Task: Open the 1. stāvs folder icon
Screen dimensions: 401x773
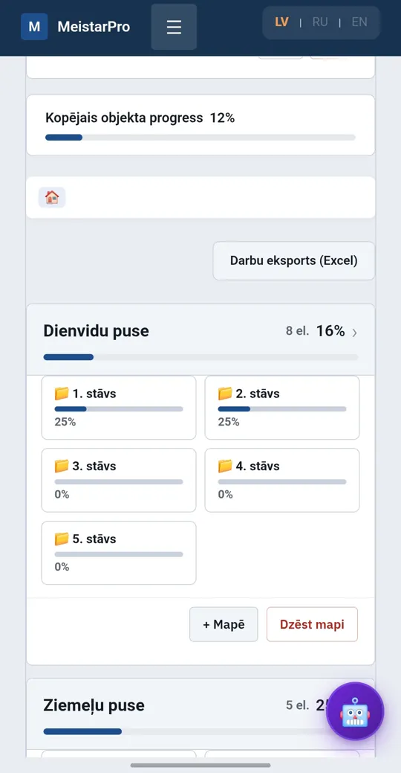Action: click(62, 394)
